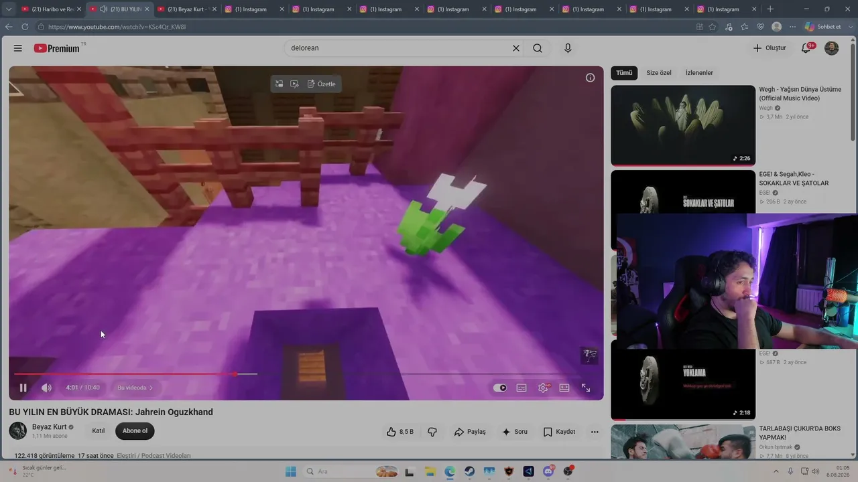
Task: Enter fullscreen mode
Action: pos(586,388)
